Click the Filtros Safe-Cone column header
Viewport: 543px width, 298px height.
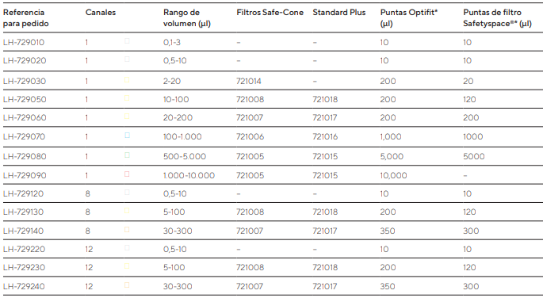270,13
